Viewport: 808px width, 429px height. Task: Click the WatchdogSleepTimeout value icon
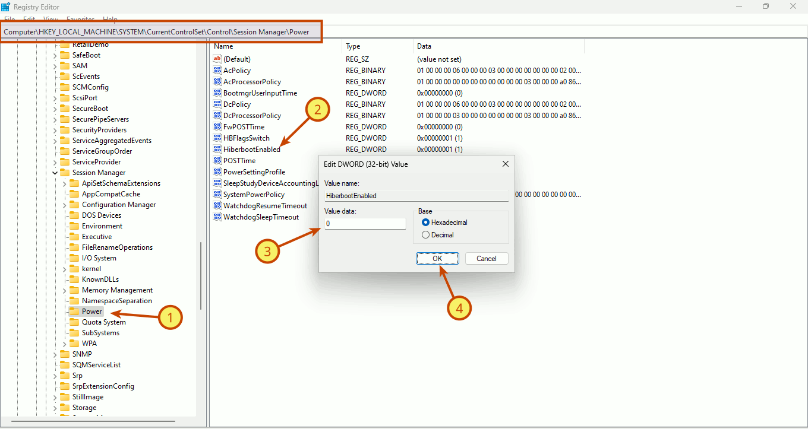[x=217, y=217]
